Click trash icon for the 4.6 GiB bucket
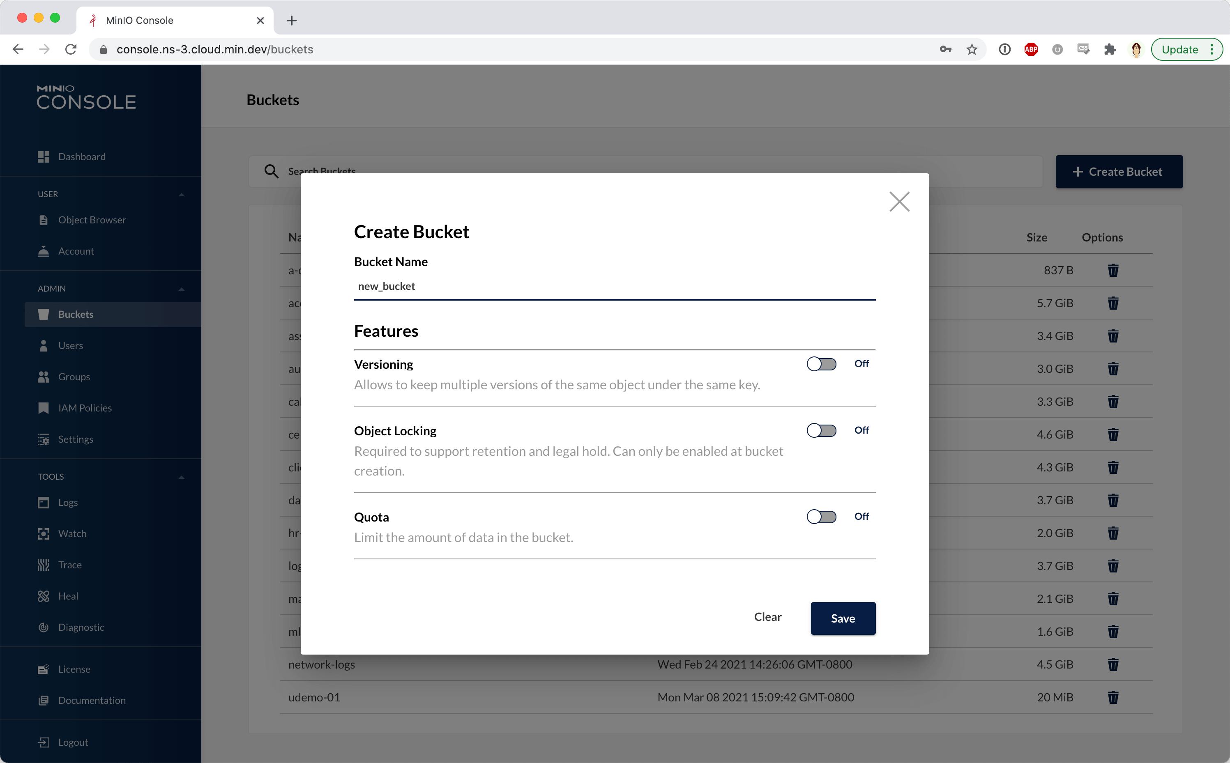 coord(1113,434)
